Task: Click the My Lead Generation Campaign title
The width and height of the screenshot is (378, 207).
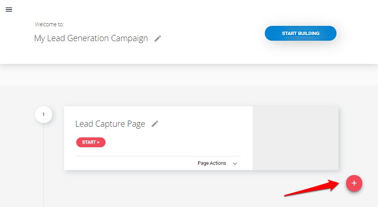Action: tap(91, 38)
